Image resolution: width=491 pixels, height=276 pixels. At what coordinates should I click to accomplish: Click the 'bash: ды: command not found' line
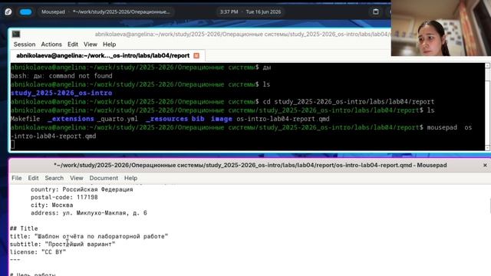61,76
